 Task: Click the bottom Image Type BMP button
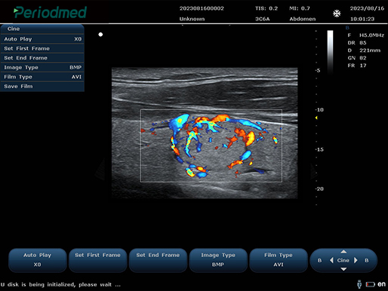(218, 260)
